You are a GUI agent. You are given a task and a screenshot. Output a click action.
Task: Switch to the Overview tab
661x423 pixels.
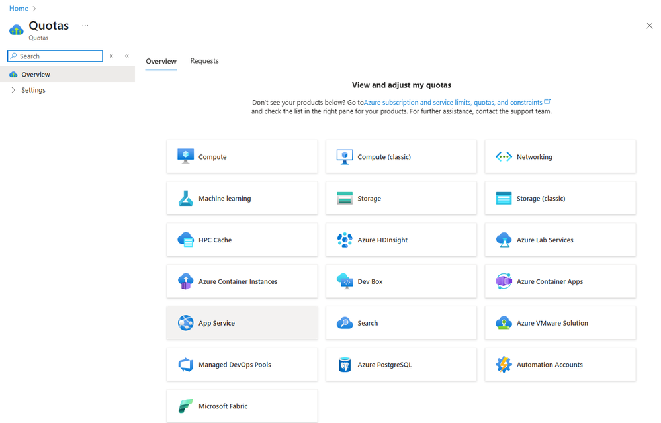(161, 61)
